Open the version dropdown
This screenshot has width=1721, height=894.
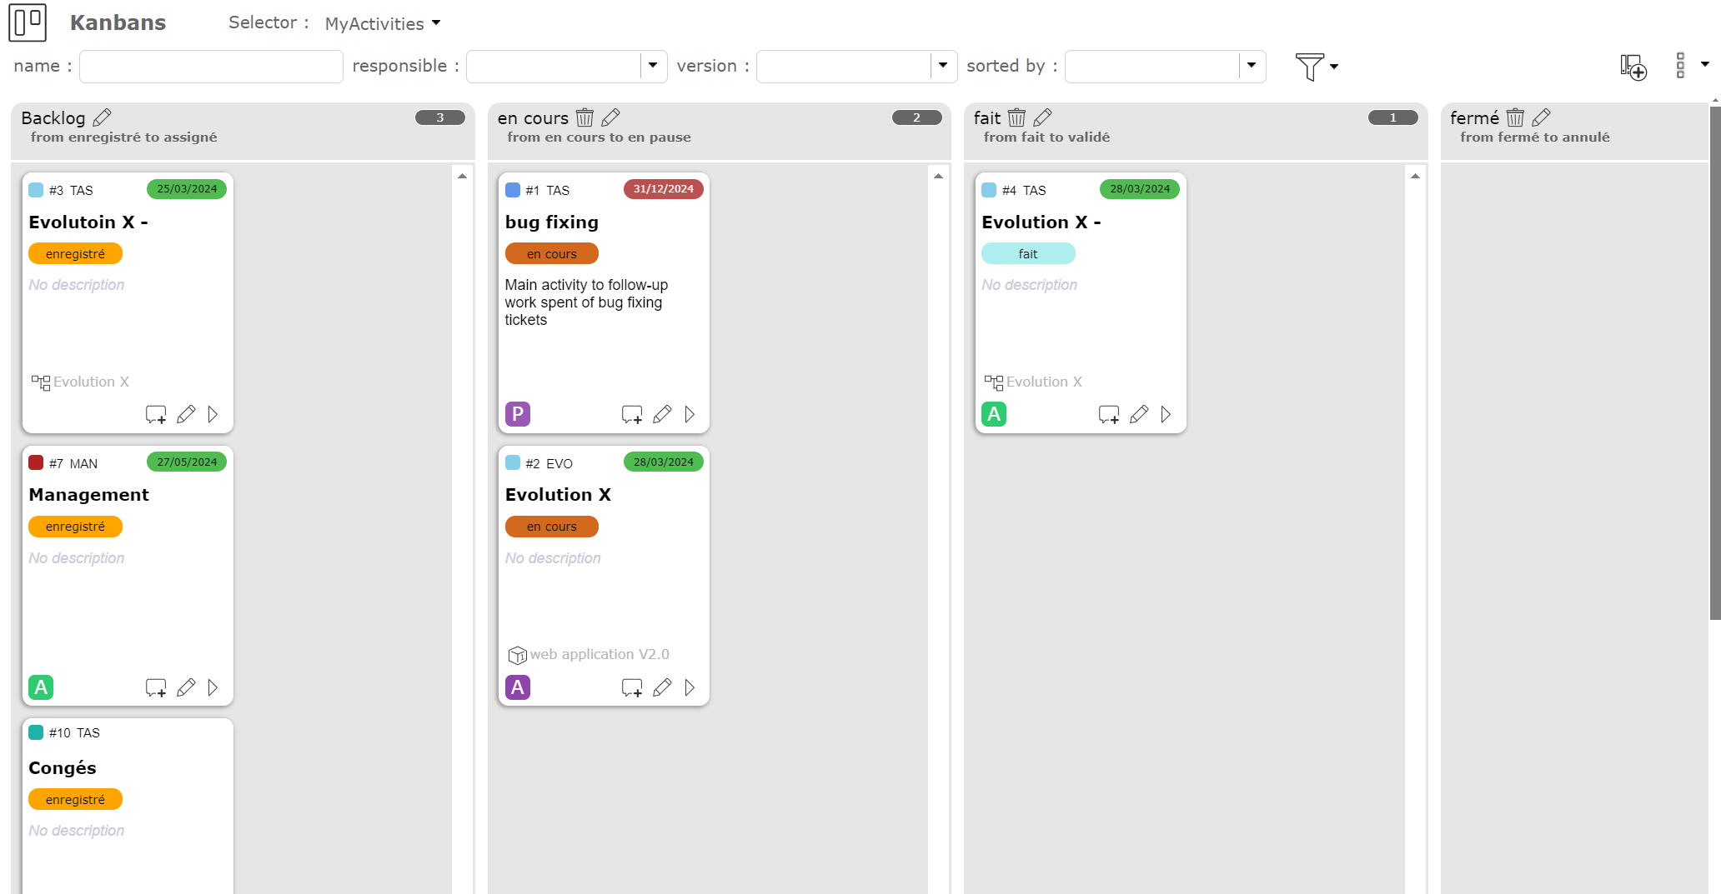943,66
